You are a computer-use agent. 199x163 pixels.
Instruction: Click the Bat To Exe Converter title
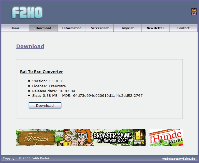[x=41, y=72]
